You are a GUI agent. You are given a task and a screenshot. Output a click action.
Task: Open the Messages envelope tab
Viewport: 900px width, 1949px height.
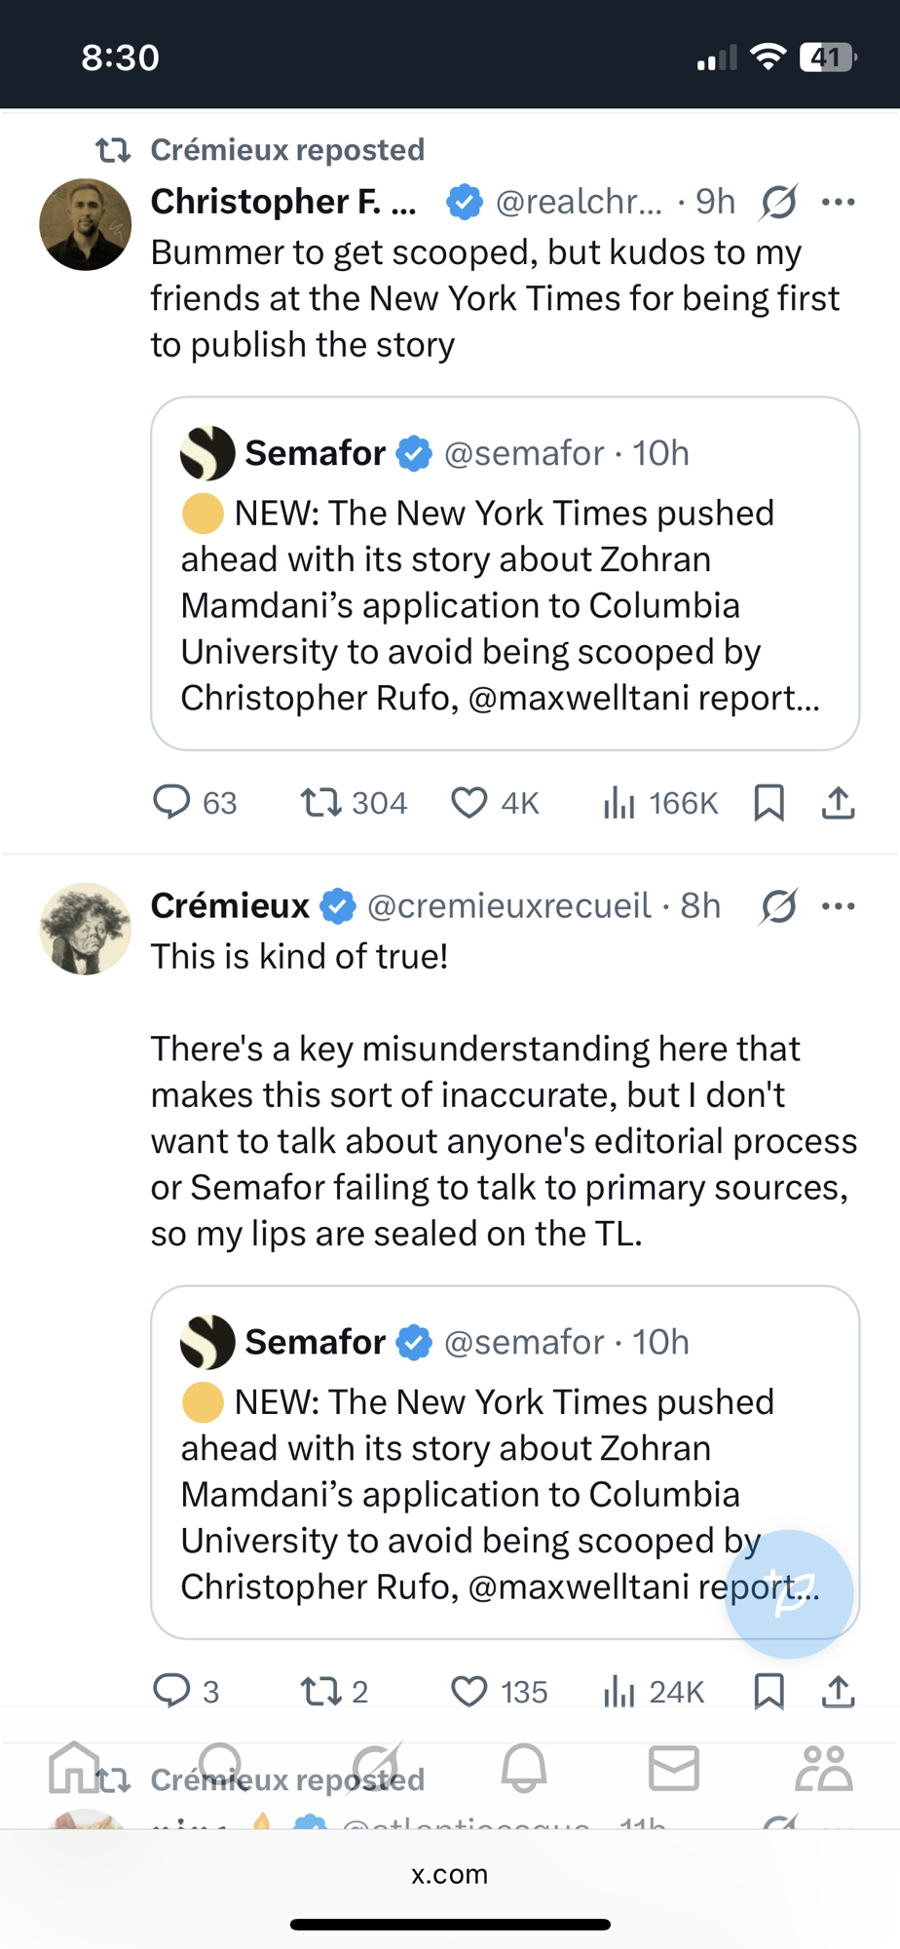point(674,1768)
